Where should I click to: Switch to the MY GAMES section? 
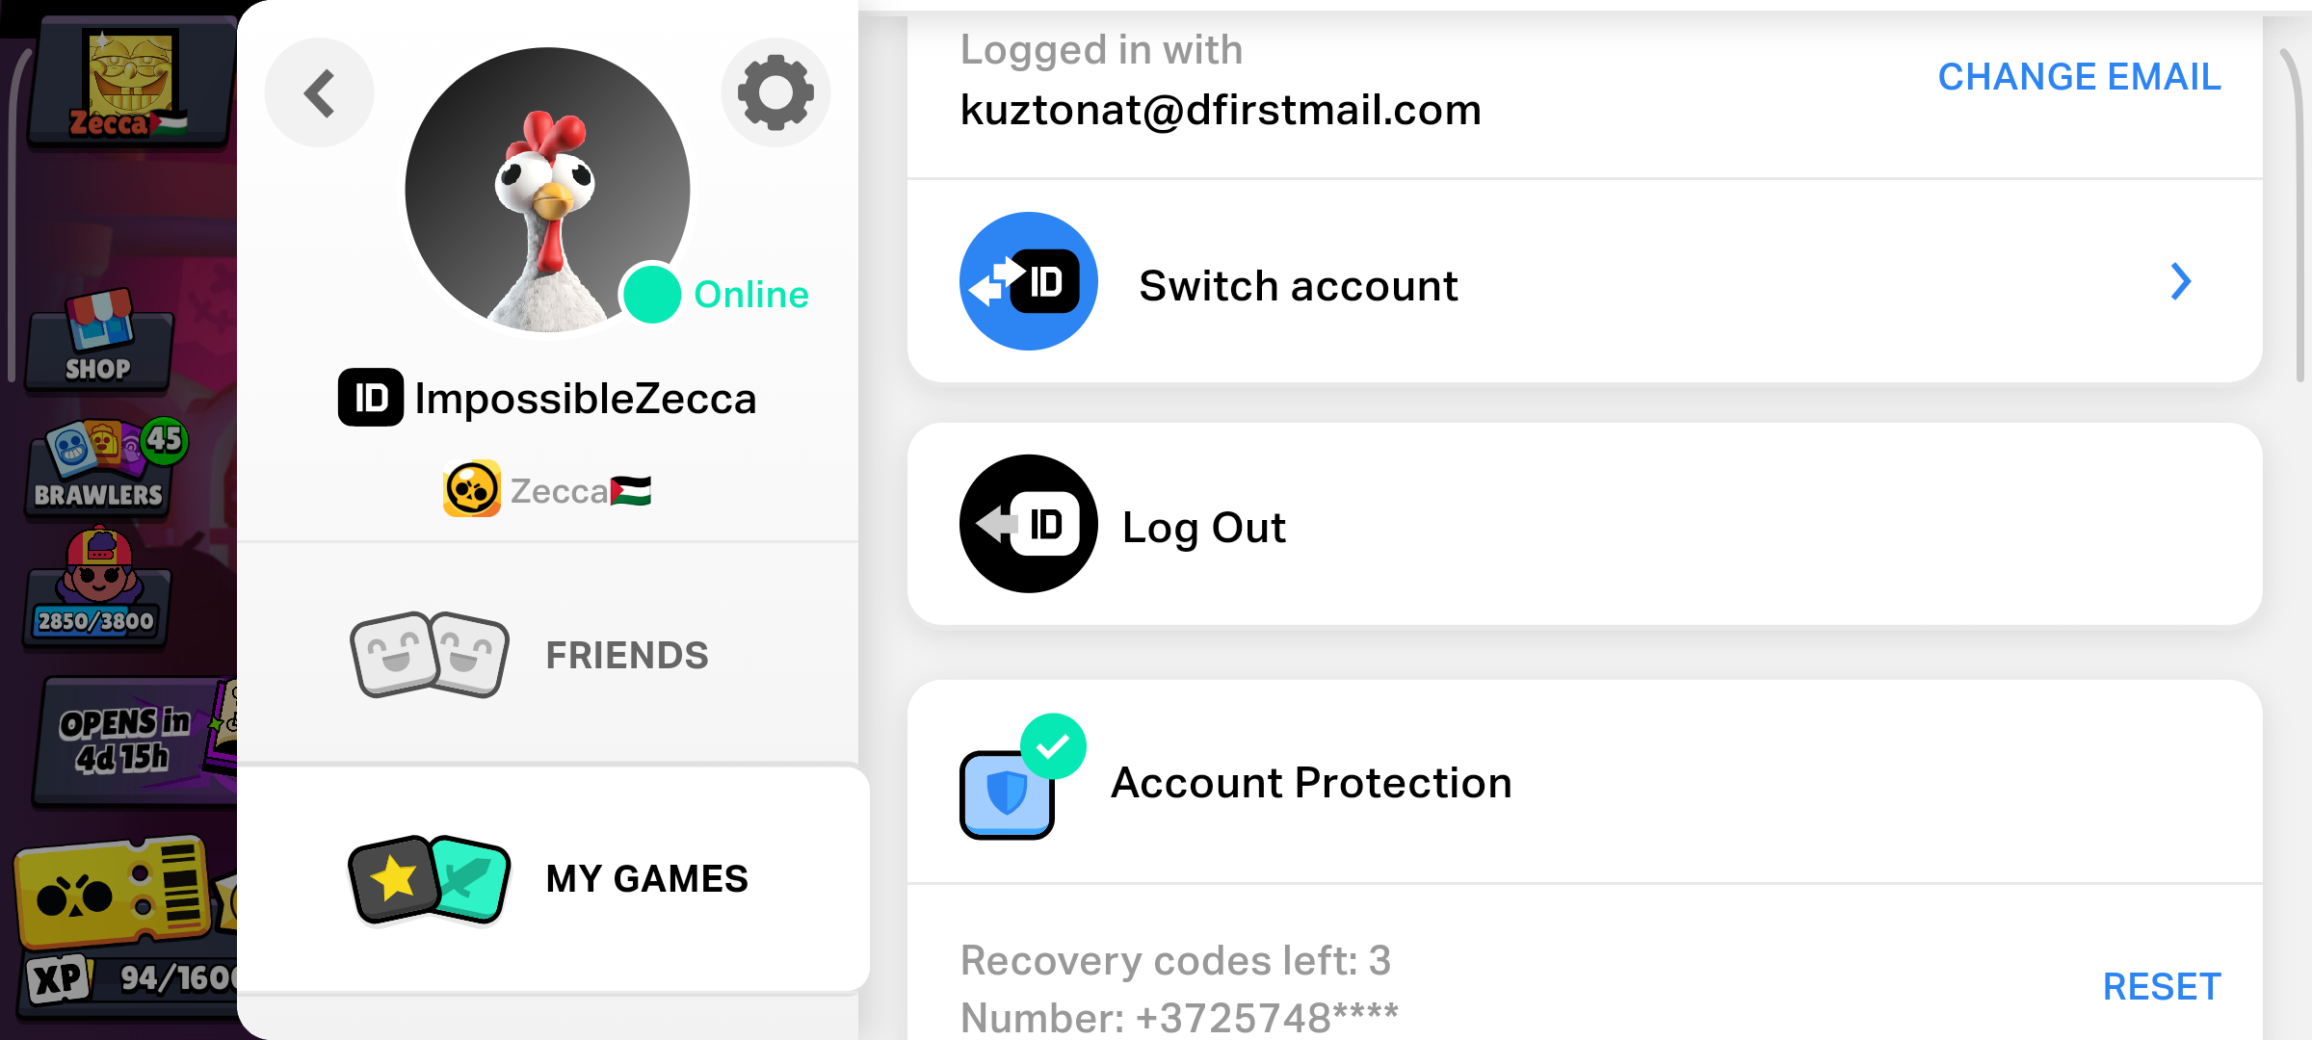click(646, 877)
